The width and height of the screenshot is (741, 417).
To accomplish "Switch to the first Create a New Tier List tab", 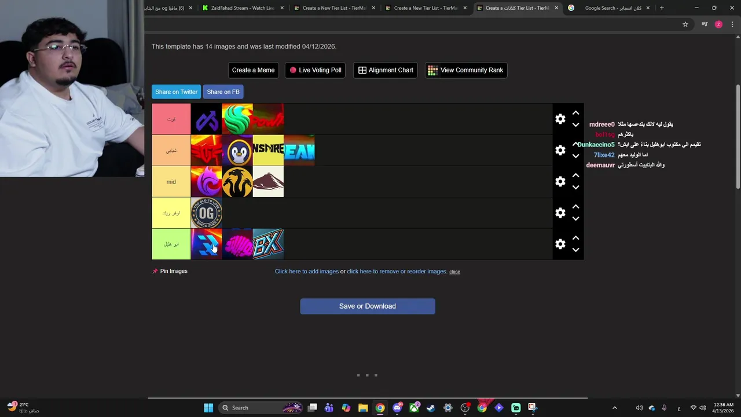I will click(x=330, y=8).
